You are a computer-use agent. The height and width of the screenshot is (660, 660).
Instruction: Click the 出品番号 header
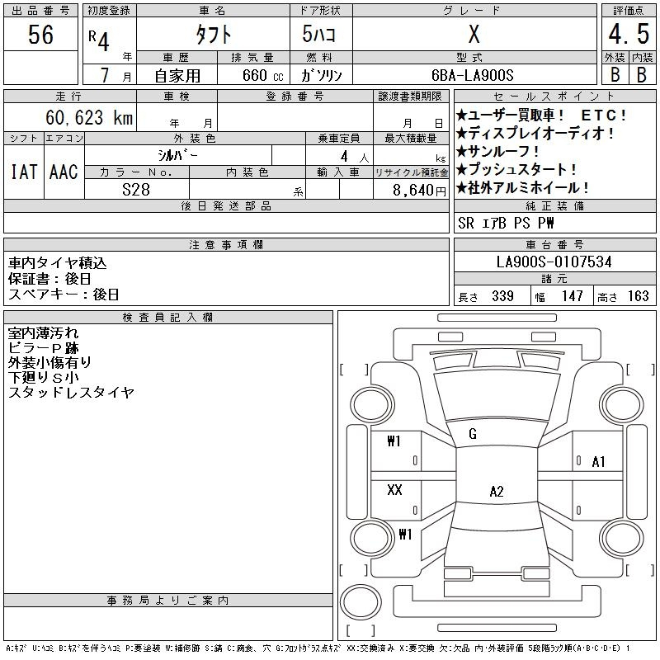coord(40,11)
